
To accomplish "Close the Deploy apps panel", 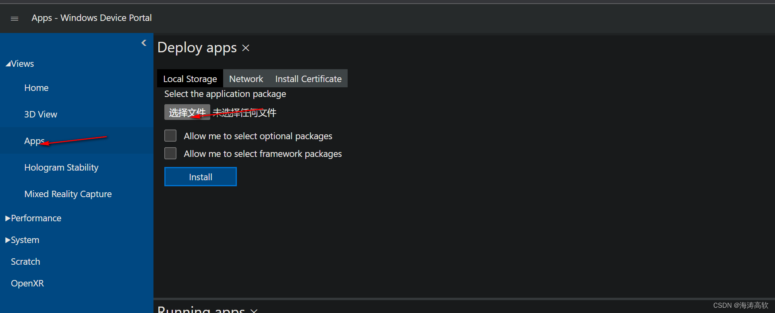I will (246, 48).
